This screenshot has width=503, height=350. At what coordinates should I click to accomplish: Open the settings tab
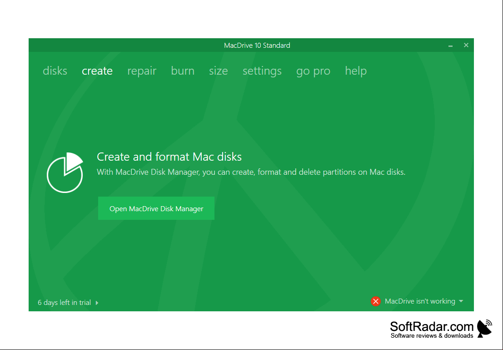tap(262, 71)
